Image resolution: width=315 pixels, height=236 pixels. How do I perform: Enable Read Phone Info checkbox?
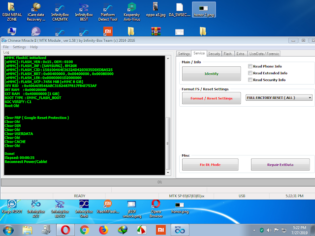click(x=250, y=66)
